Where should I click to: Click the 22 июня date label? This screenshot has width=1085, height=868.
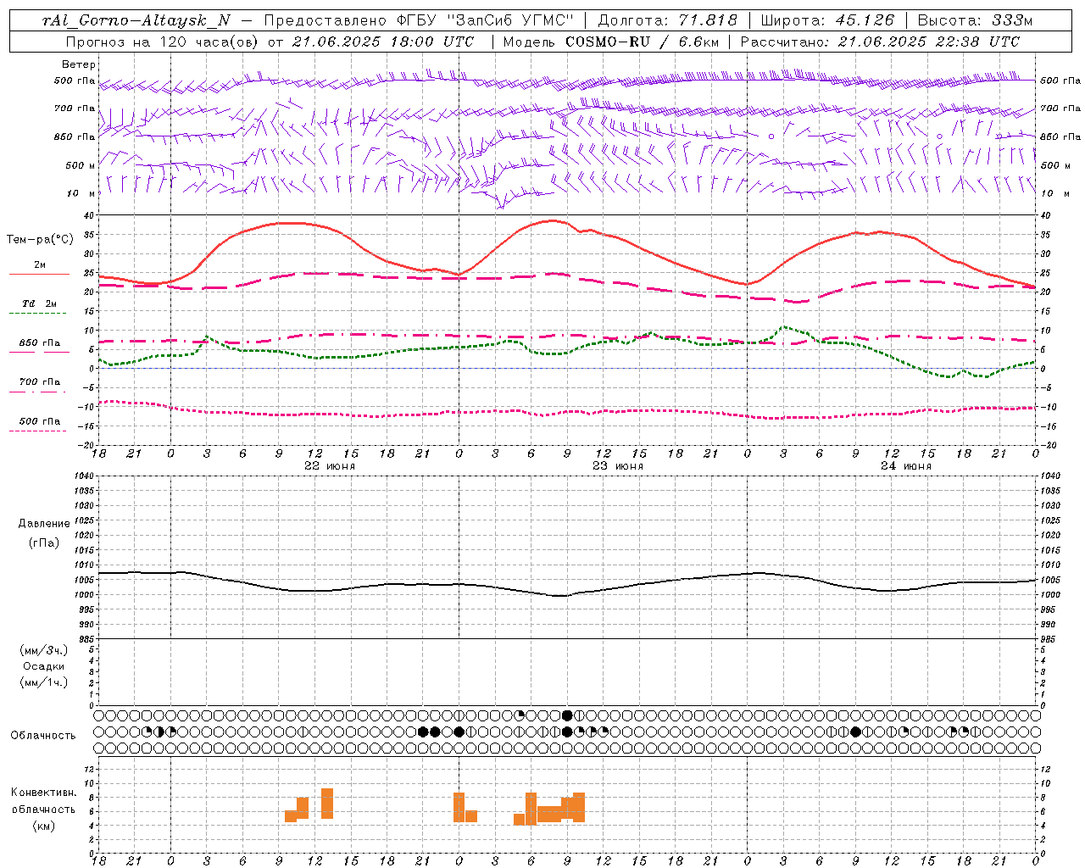click(330, 466)
